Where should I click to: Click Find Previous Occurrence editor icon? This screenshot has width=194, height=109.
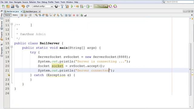(x=40, y=15)
